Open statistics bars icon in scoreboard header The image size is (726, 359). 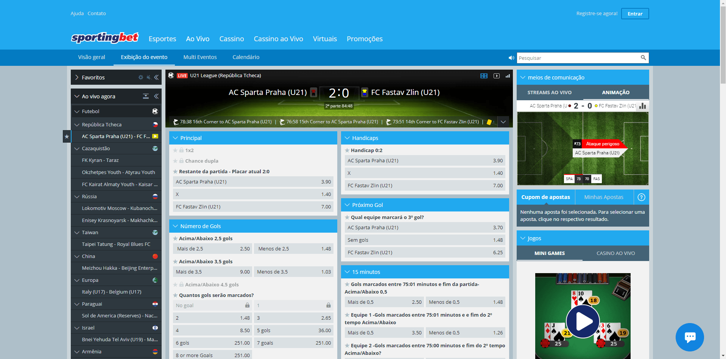coord(508,76)
